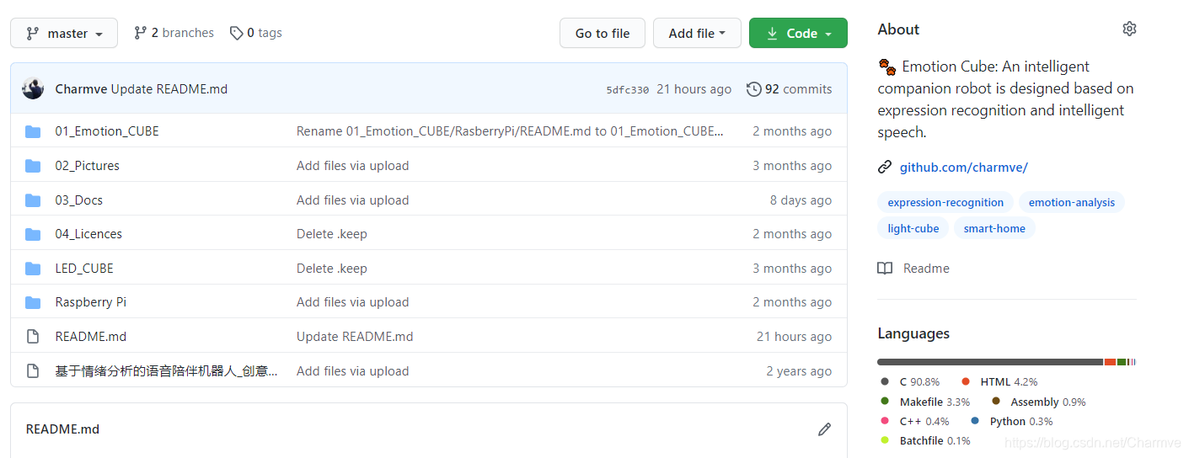Open the 02_Pictures folder
Viewport: 1189px width, 458px height.
pos(88,166)
